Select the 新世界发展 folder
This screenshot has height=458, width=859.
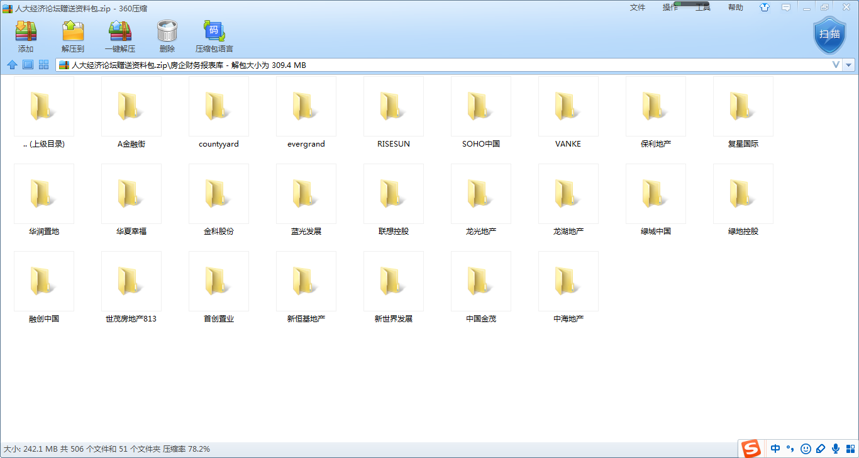(x=393, y=288)
